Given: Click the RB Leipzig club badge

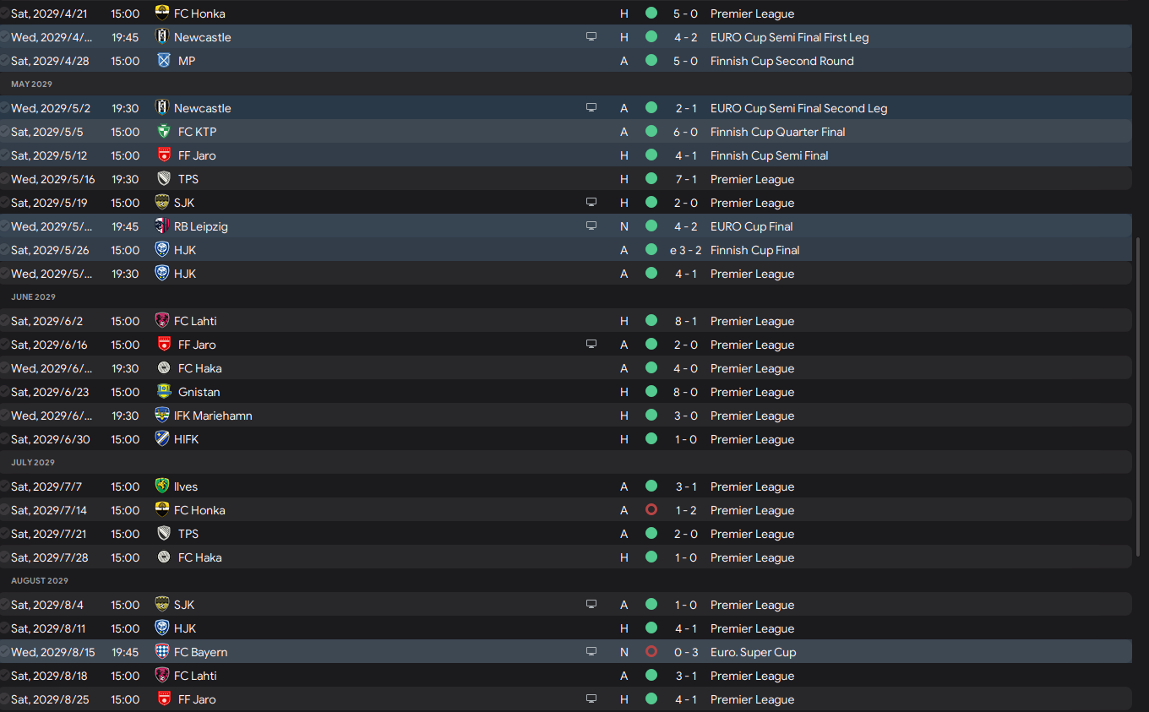Looking at the screenshot, I should 162,226.
